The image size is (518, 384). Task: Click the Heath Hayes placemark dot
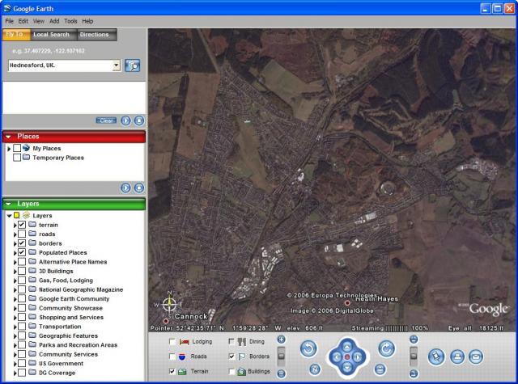click(x=347, y=303)
